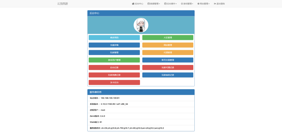
Task: Click the green 游戏用户管理 button
Action: pos(114,60)
